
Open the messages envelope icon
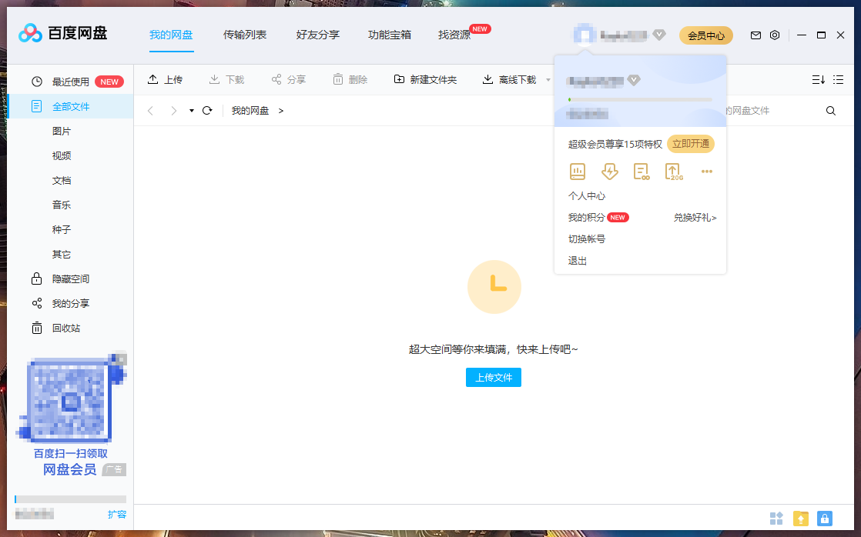coord(755,35)
